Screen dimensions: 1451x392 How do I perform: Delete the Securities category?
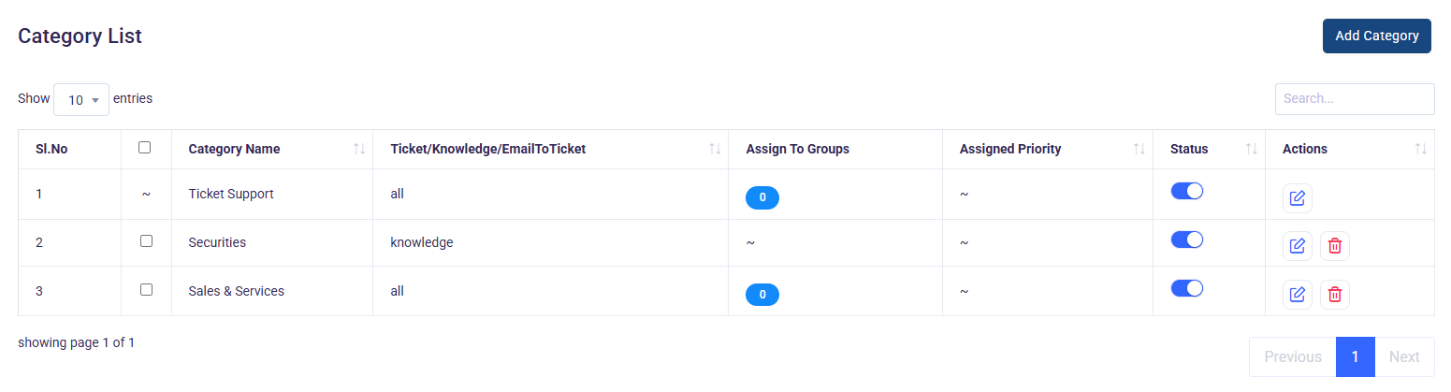pyautogui.click(x=1334, y=246)
